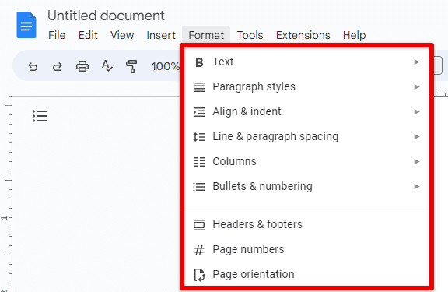Image resolution: width=448 pixels, height=292 pixels.
Task: Click the Headers & footers page icon
Action: 199,225
